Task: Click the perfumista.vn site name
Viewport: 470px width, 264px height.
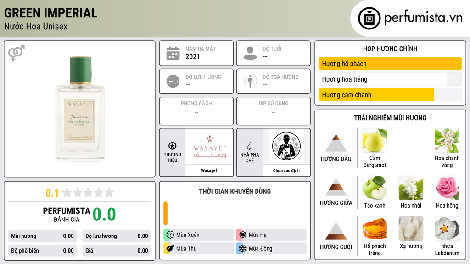Action: [x=424, y=17]
